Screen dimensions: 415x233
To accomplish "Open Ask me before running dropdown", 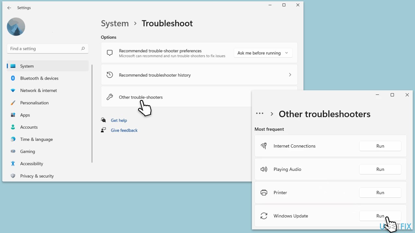I will 263,53.
